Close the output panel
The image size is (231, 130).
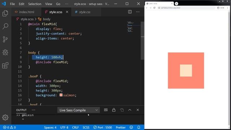coord(138,110)
